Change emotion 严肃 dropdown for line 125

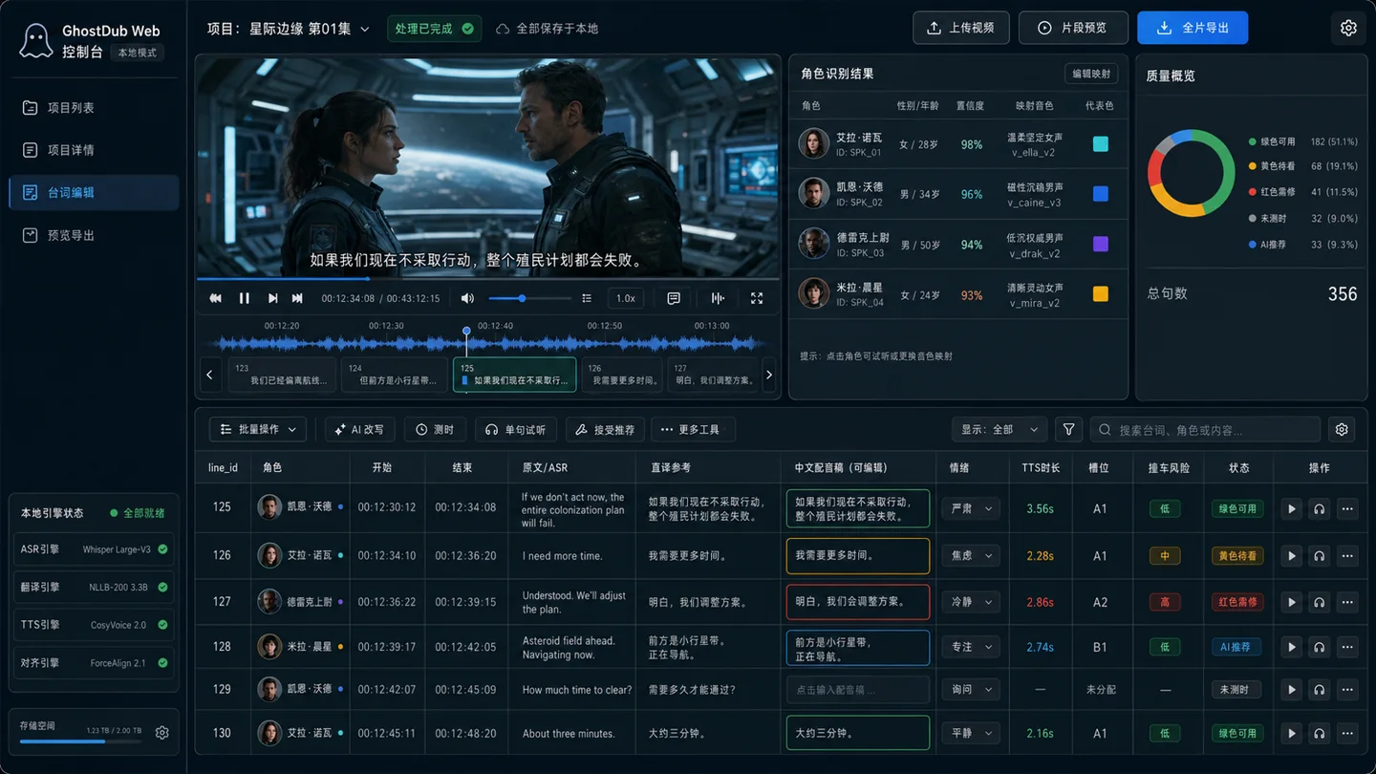coord(971,509)
